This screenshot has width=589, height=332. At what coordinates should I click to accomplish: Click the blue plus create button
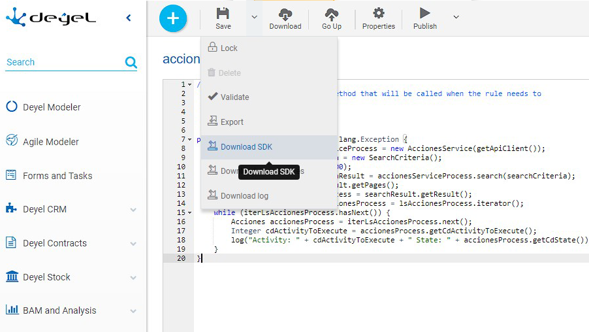[x=173, y=18]
